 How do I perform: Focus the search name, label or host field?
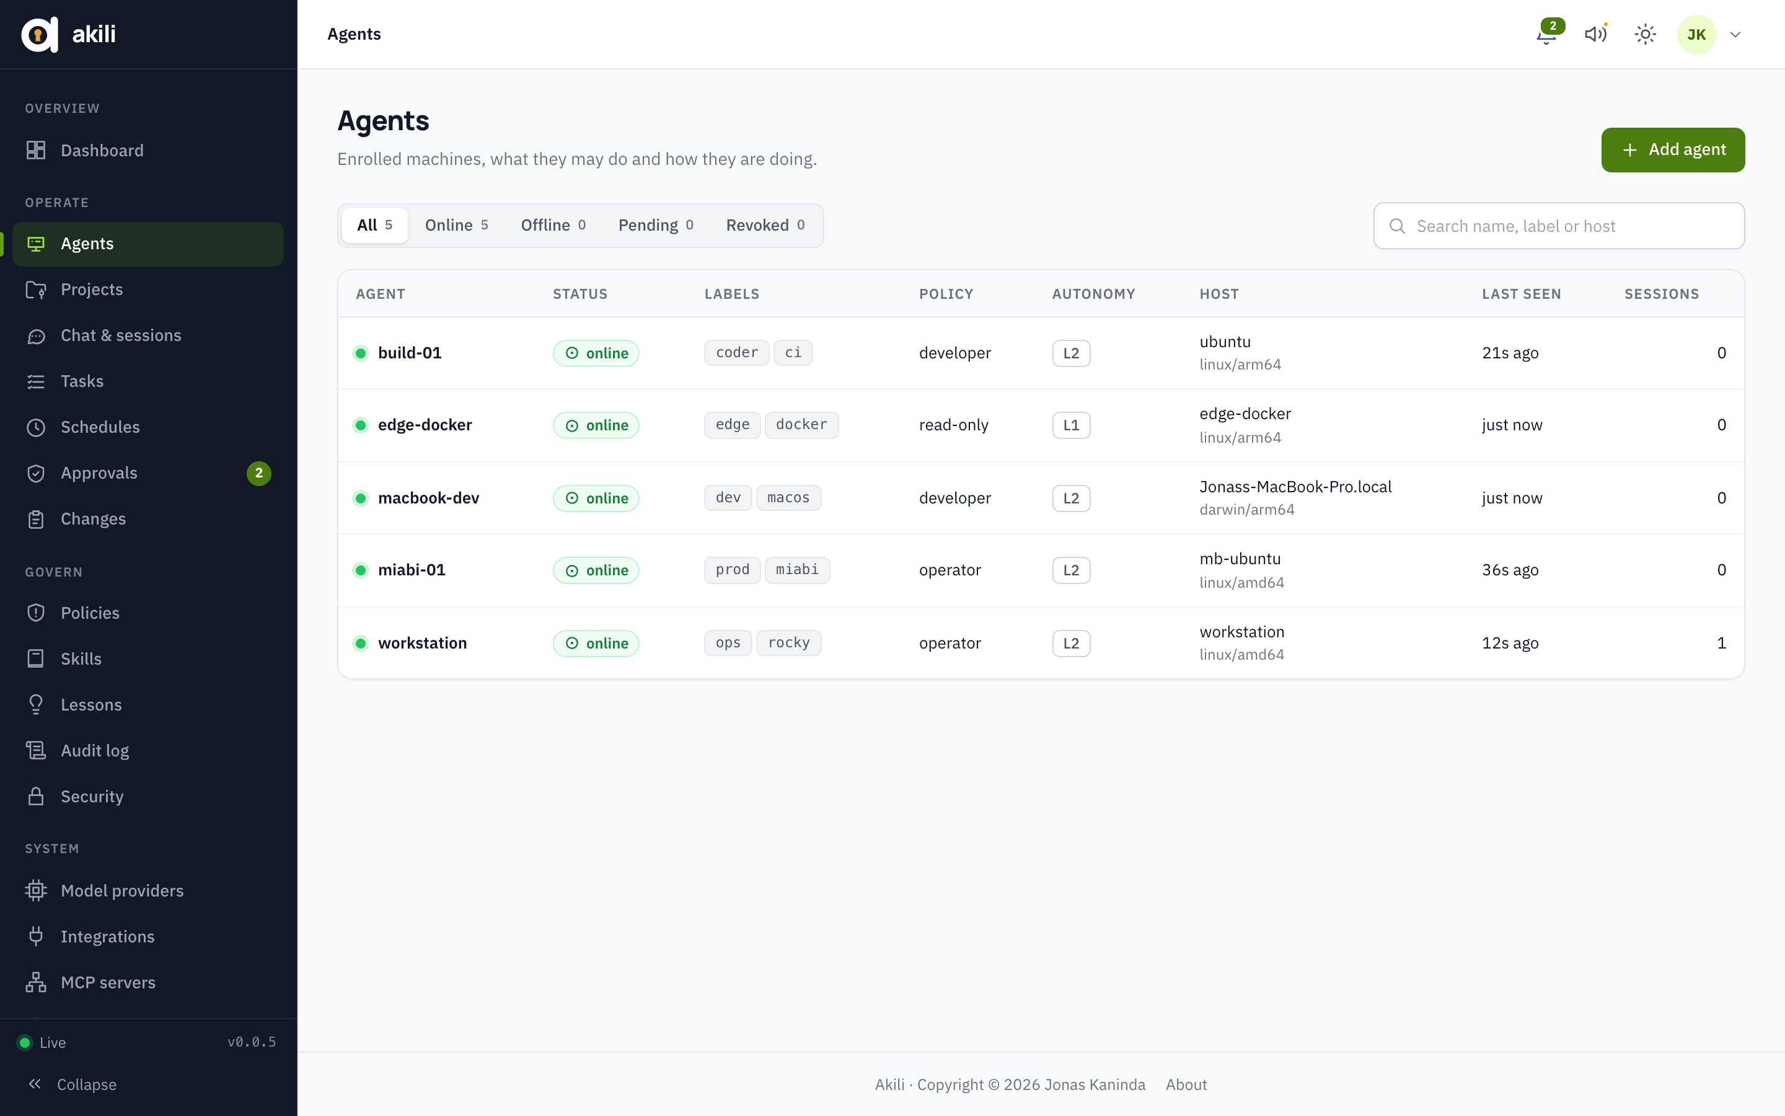coord(1559,226)
